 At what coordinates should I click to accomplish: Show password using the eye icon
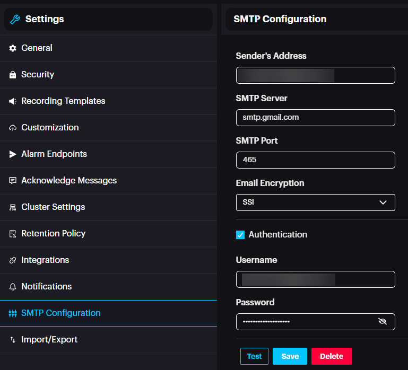383,321
